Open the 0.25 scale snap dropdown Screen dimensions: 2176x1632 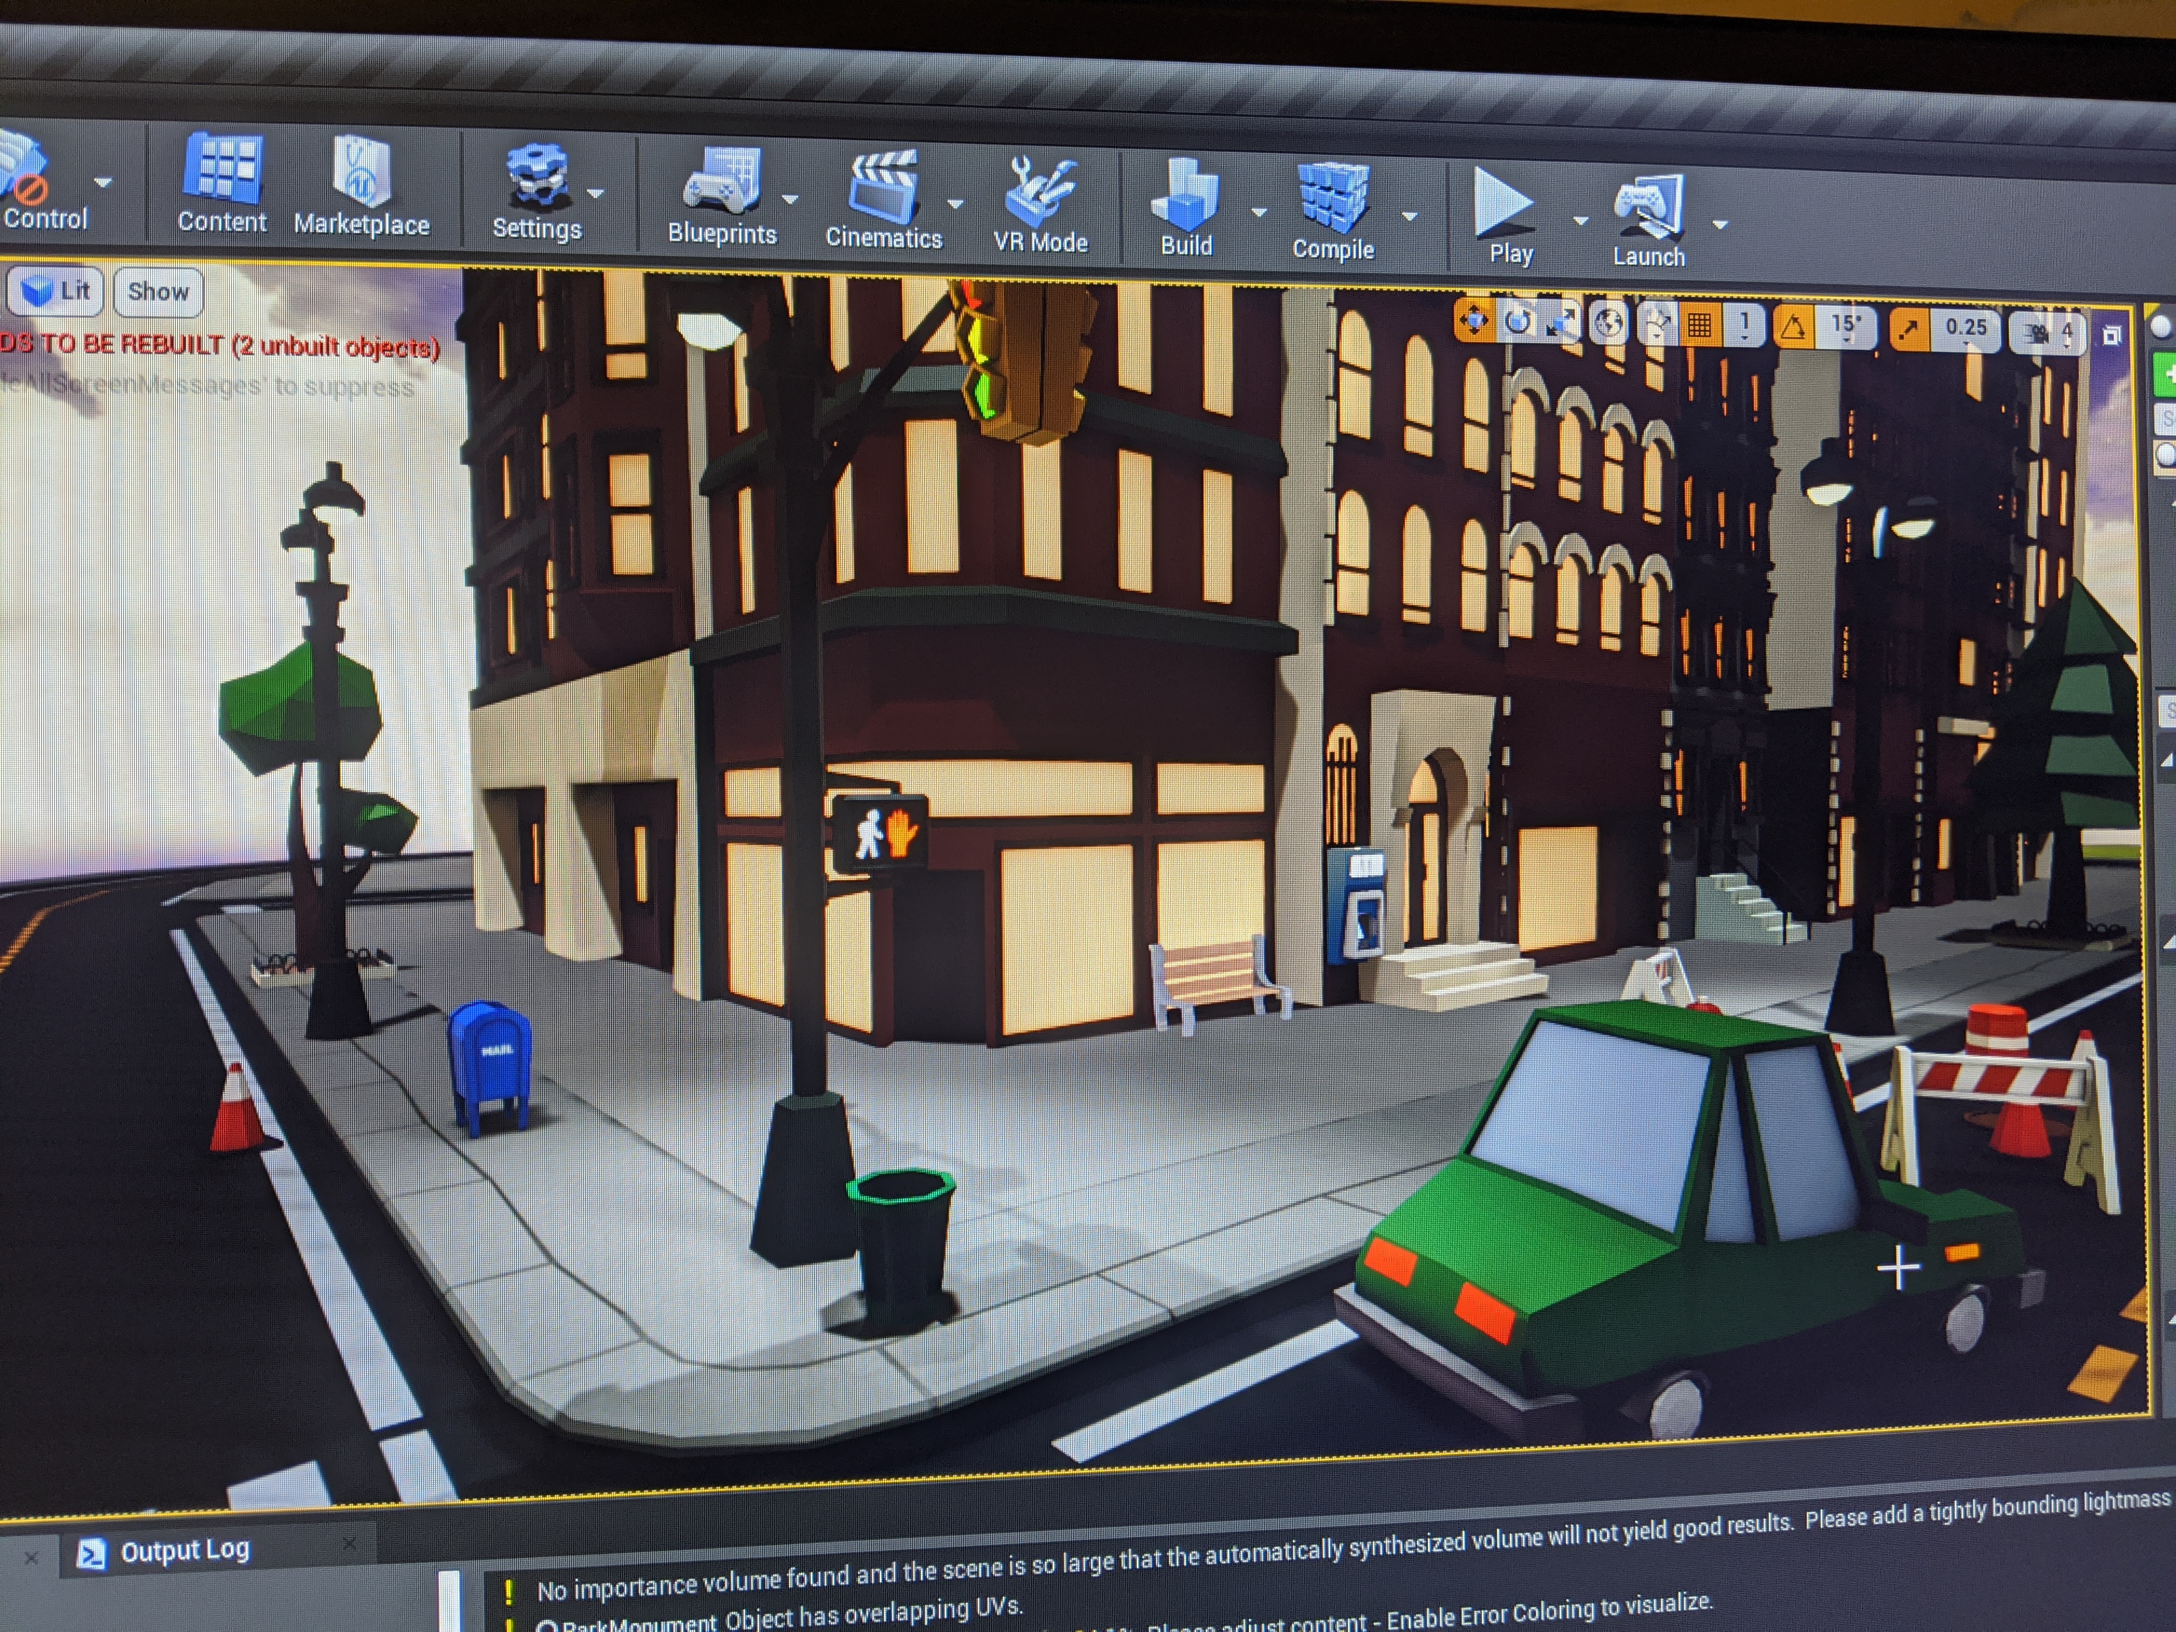point(1966,330)
